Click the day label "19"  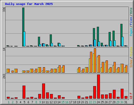pos(79,102)
